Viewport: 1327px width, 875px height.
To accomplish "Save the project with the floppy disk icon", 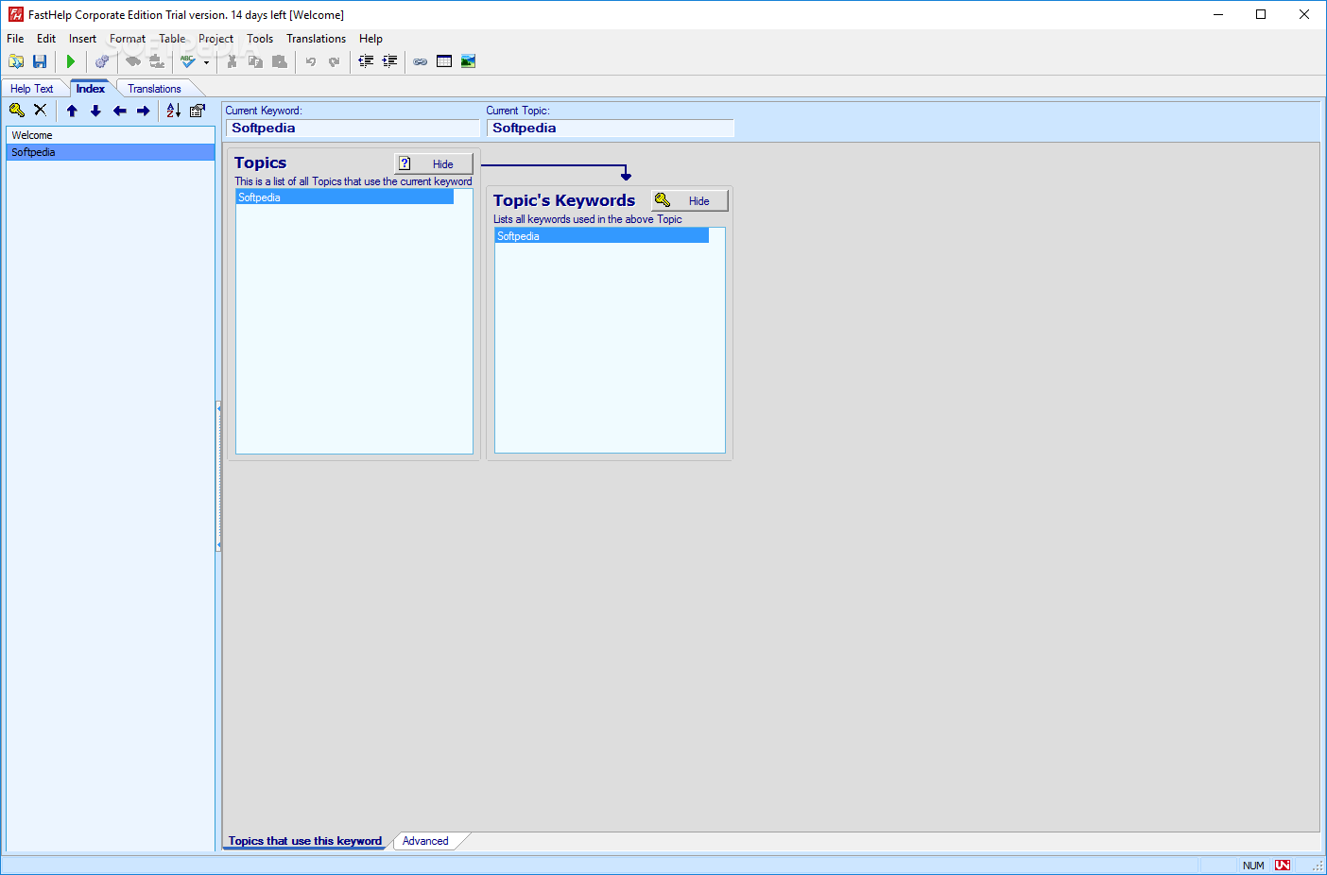I will (40, 61).
